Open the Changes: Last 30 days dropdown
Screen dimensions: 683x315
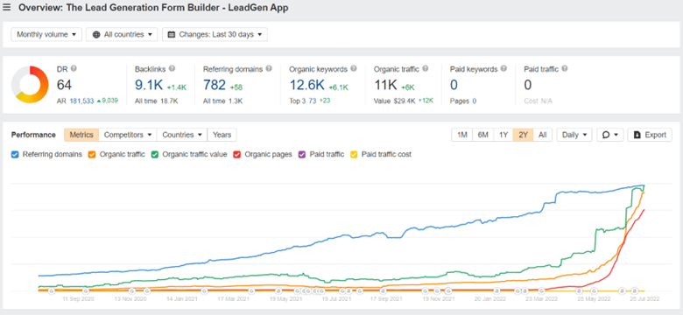click(x=215, y=35)
